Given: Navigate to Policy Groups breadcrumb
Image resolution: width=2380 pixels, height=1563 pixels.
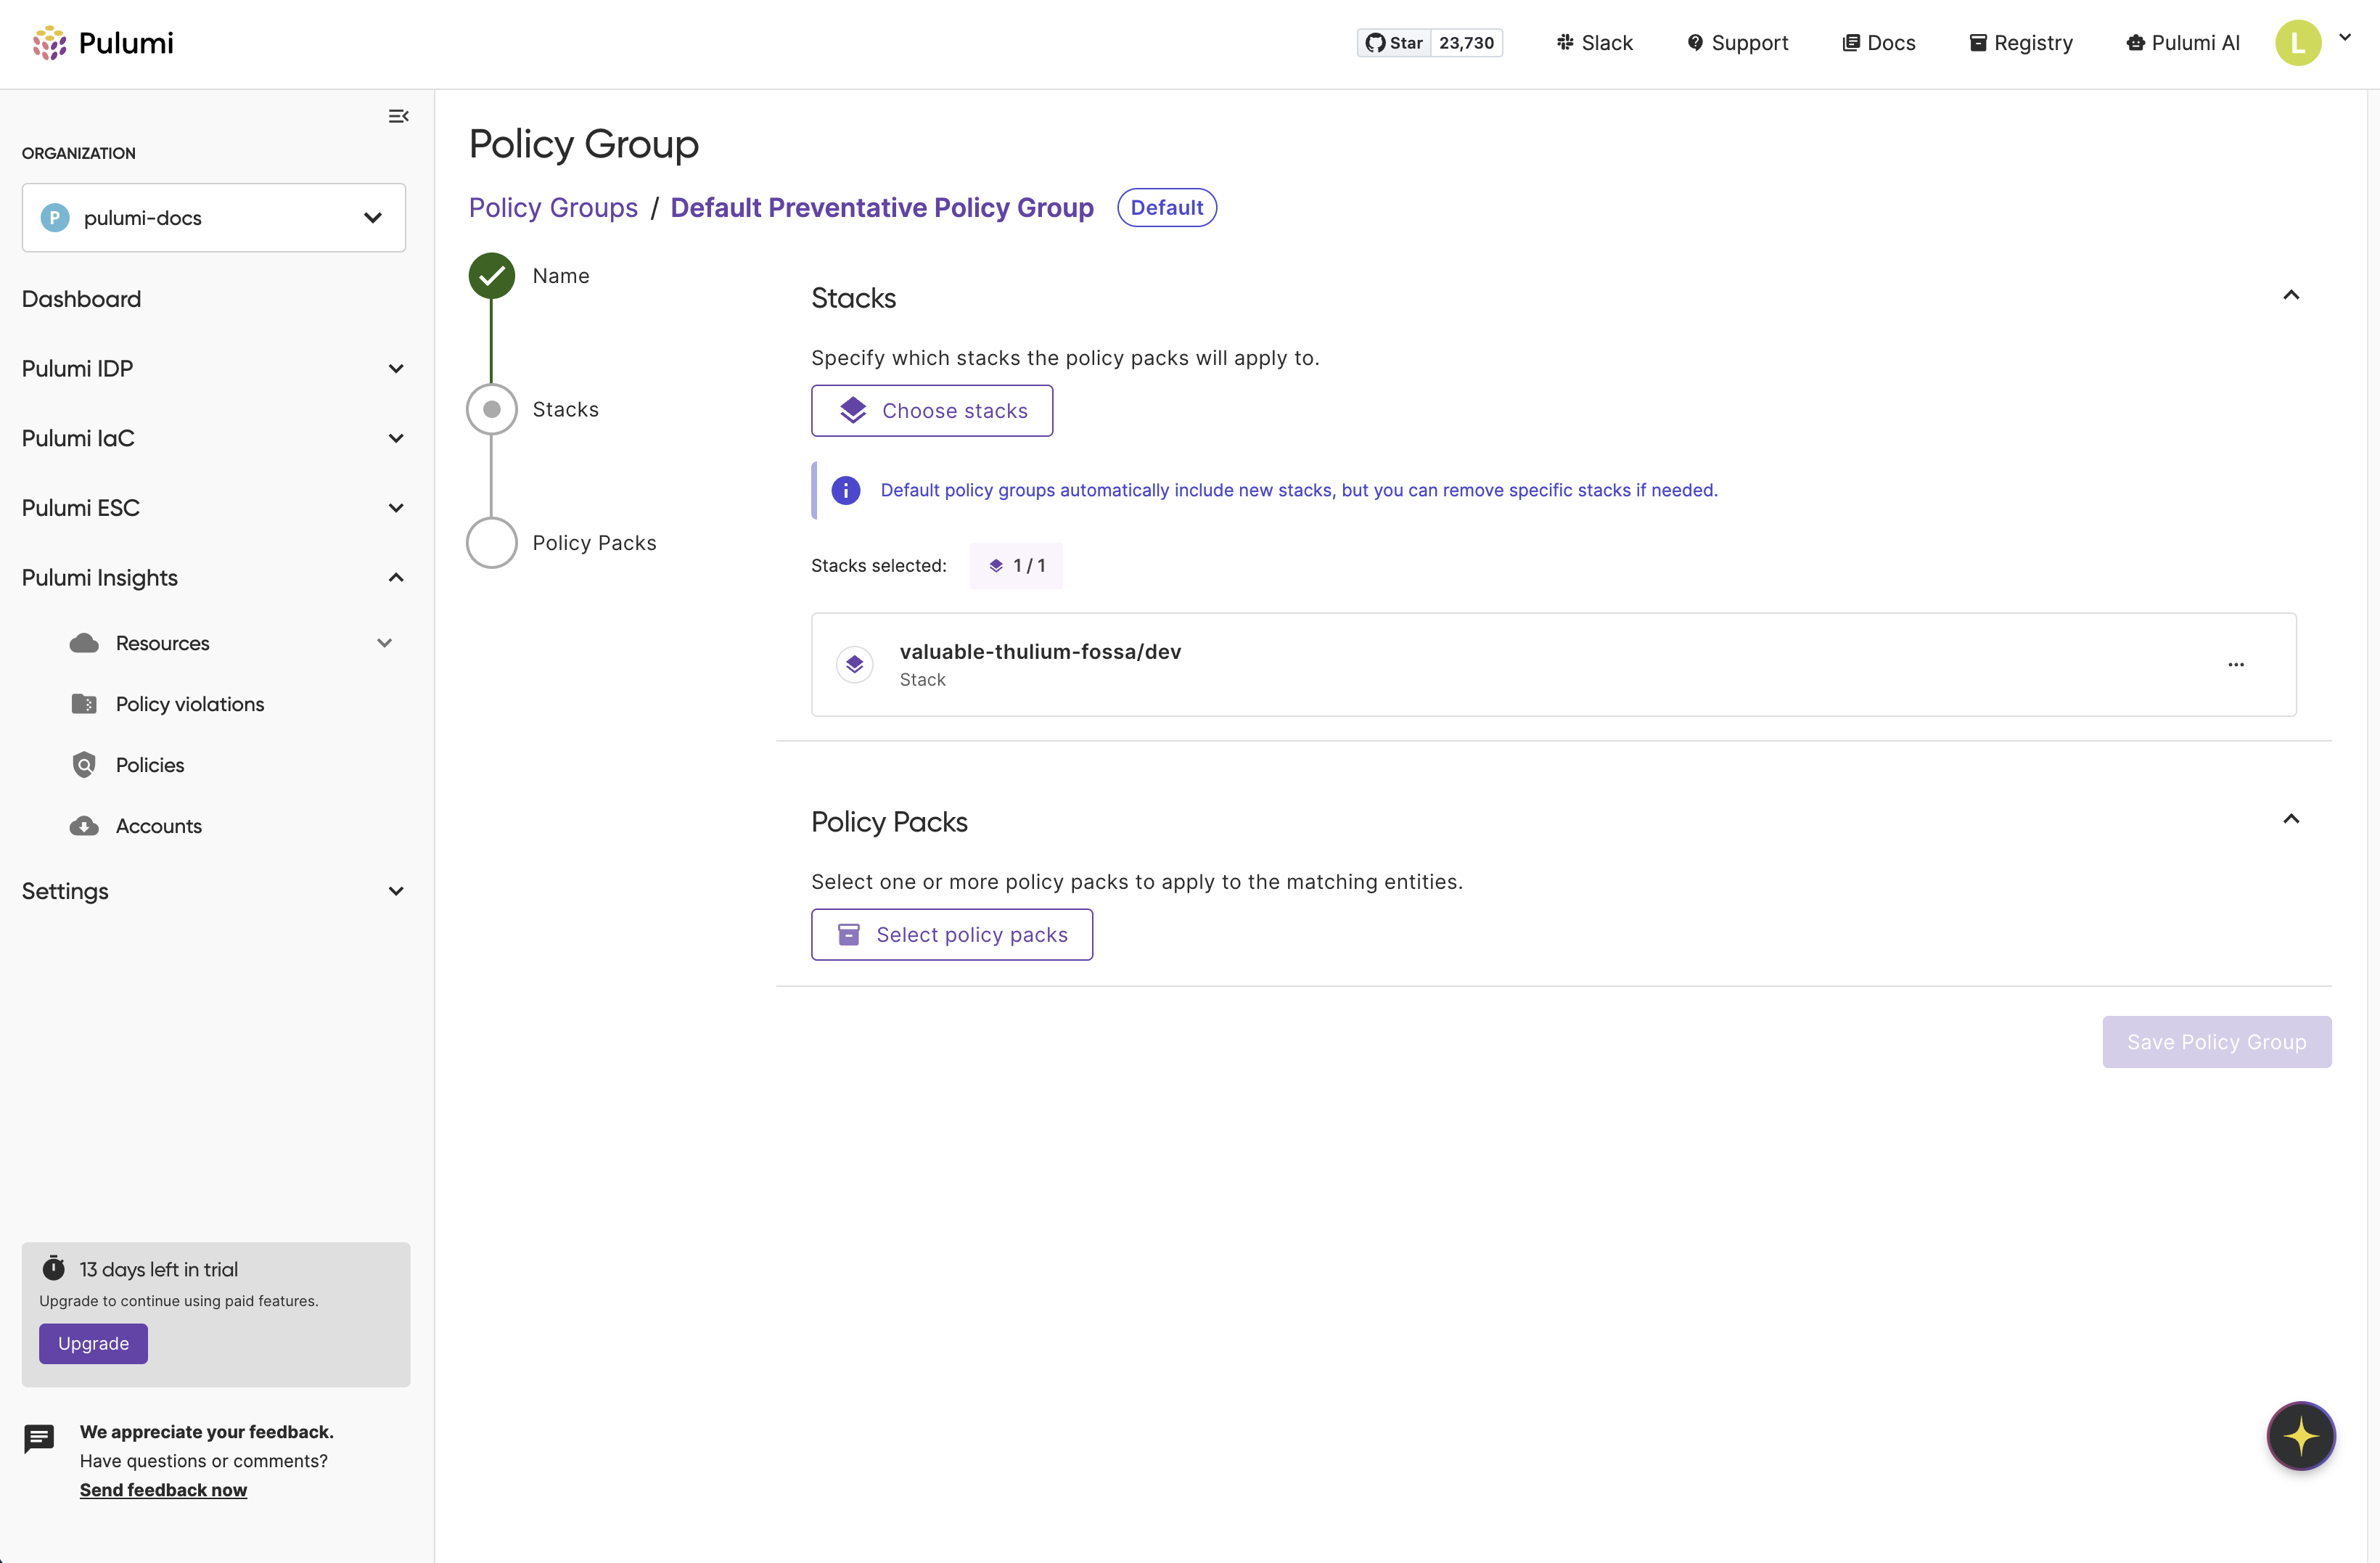Looking at the screenshot, I should [553, 207].
